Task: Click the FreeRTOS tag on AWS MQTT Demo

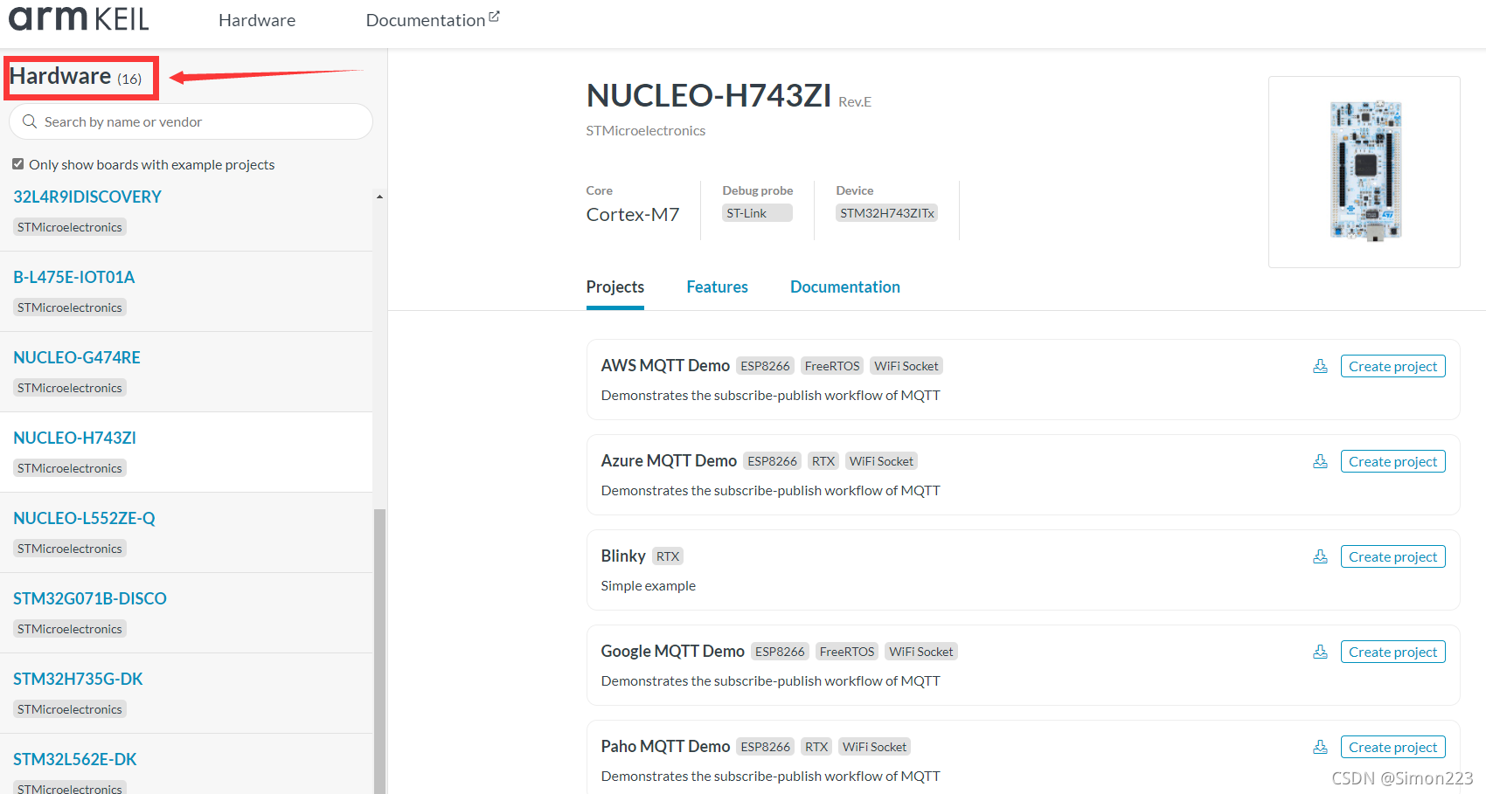Action: (832, 366)
